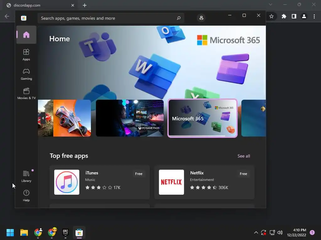This screenshot has height=240, width=321.
Task: Select the Microsoft 365 carousel thumbnail
Action: [203, 118]
